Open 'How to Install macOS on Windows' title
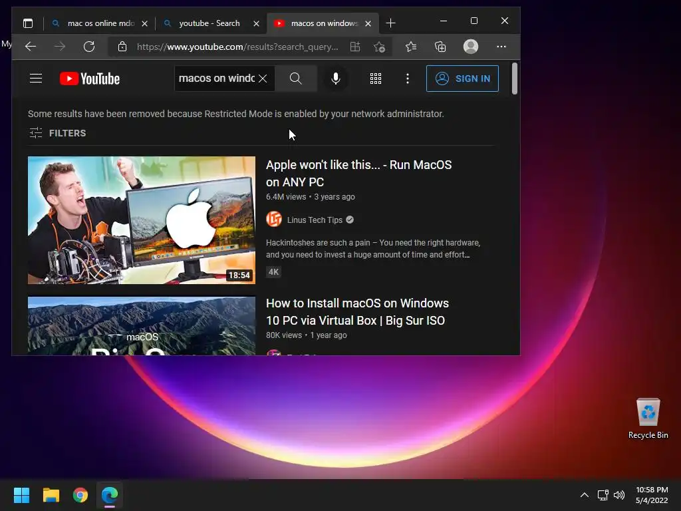This screenshot has height=511, width=681. point(357,311)
